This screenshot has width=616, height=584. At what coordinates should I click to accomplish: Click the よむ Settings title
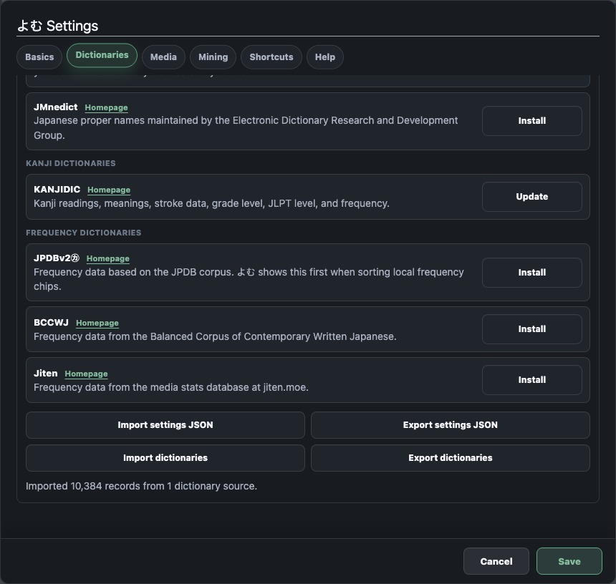(x=58, y=26)
